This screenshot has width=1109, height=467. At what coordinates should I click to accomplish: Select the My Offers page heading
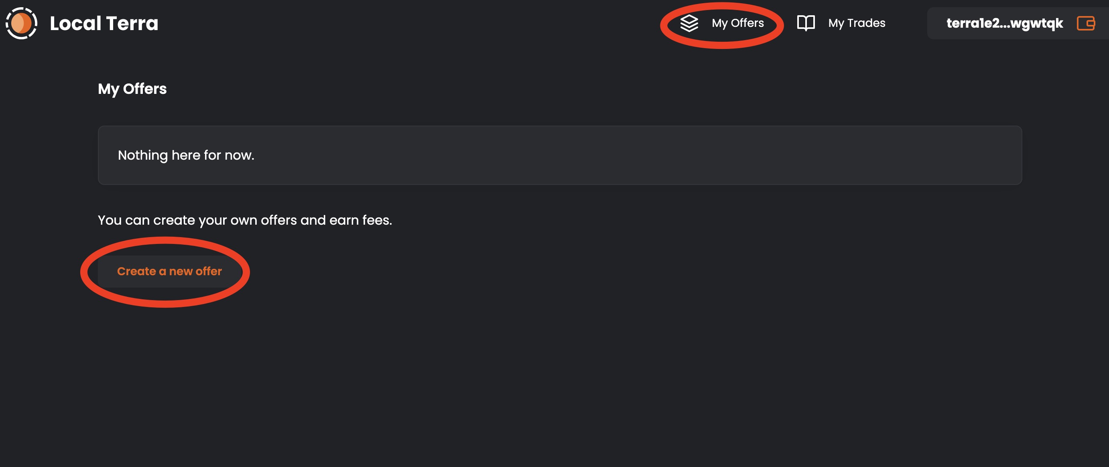(x=132, y=89)
